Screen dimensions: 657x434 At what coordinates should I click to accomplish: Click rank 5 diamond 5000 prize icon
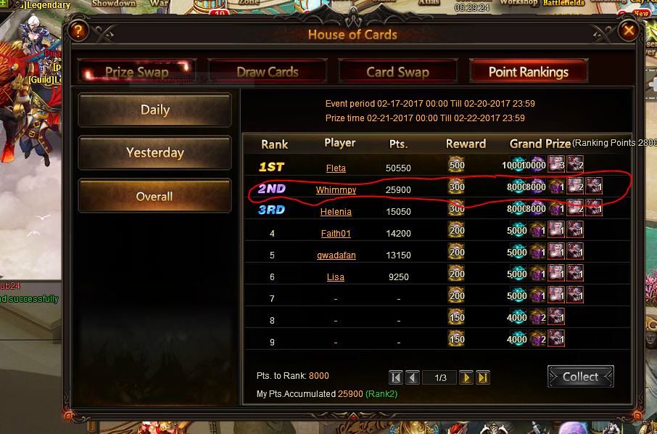click(516, 252)
